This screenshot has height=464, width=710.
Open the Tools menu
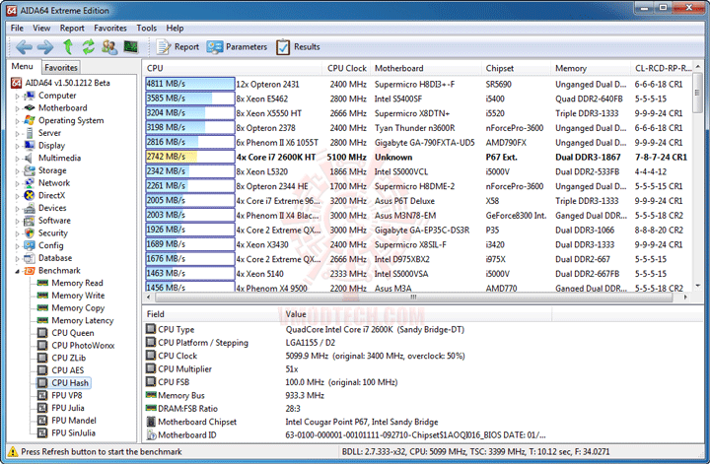146,28
